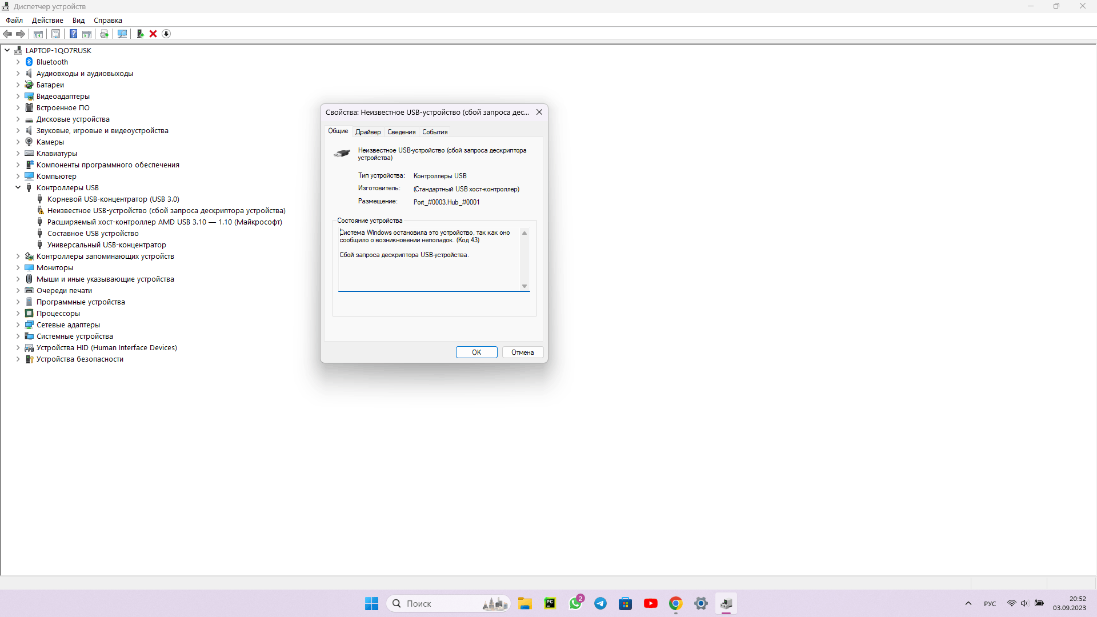Open the Действие menu
1097x617 pixels.
click(47, 20)
